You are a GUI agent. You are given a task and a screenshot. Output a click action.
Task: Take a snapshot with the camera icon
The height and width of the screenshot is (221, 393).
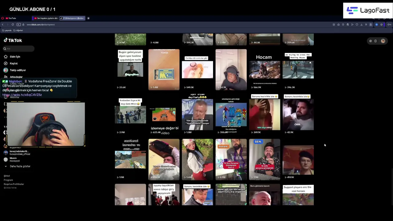[338, 25]
